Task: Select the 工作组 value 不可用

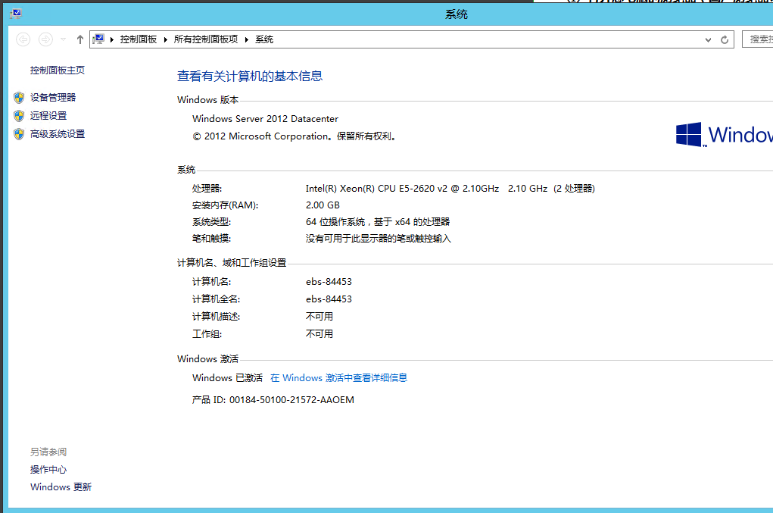Action: (319, 334)
